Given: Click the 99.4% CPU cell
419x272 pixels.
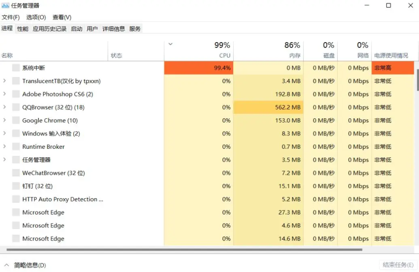Looking at the screenshot, I should [x=199, y=68].
